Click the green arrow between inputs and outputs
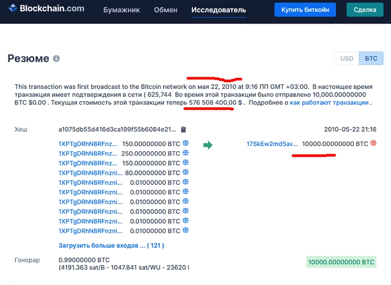 click(207, 145)
